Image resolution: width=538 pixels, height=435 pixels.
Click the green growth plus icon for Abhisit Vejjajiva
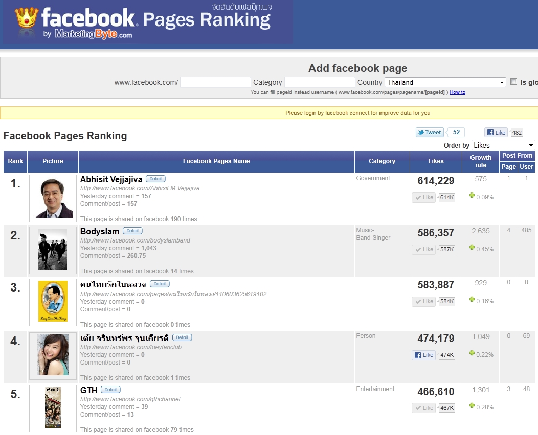coord(472,195)
